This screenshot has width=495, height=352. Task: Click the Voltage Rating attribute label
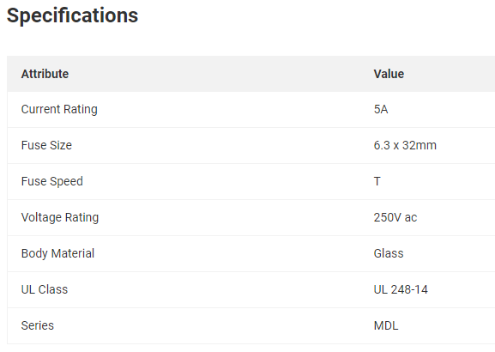60,218
